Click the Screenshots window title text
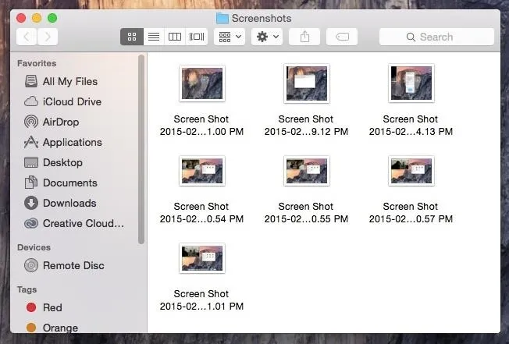This screenshot has height=344, width=509. pyautogui.click(x=262, y=18)
